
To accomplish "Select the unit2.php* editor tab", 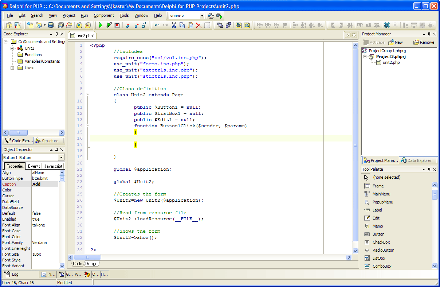I will click(x=83, y=35).
